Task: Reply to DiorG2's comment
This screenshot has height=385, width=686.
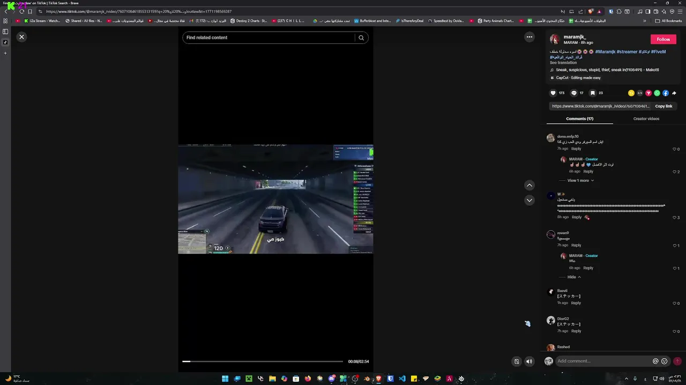Action: click(x=576, y=331)
